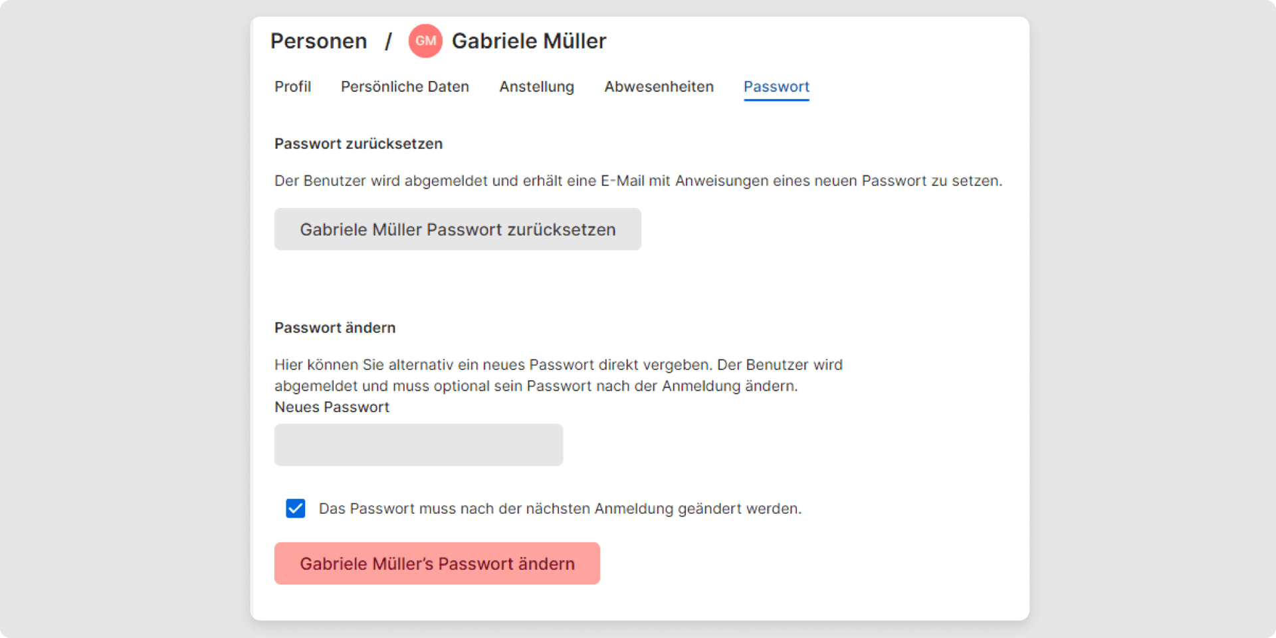The image size is (1276, 638).
Task: Open the Profil tab
Action: [292, 87]
